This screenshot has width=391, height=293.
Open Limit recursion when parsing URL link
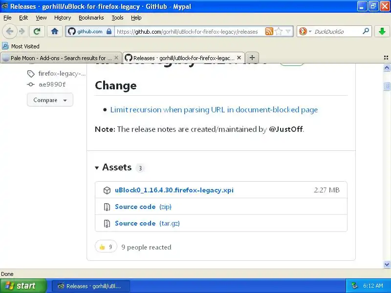click(214, 109)
